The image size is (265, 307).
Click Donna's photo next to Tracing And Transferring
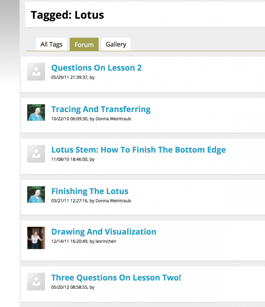[36, 113]
